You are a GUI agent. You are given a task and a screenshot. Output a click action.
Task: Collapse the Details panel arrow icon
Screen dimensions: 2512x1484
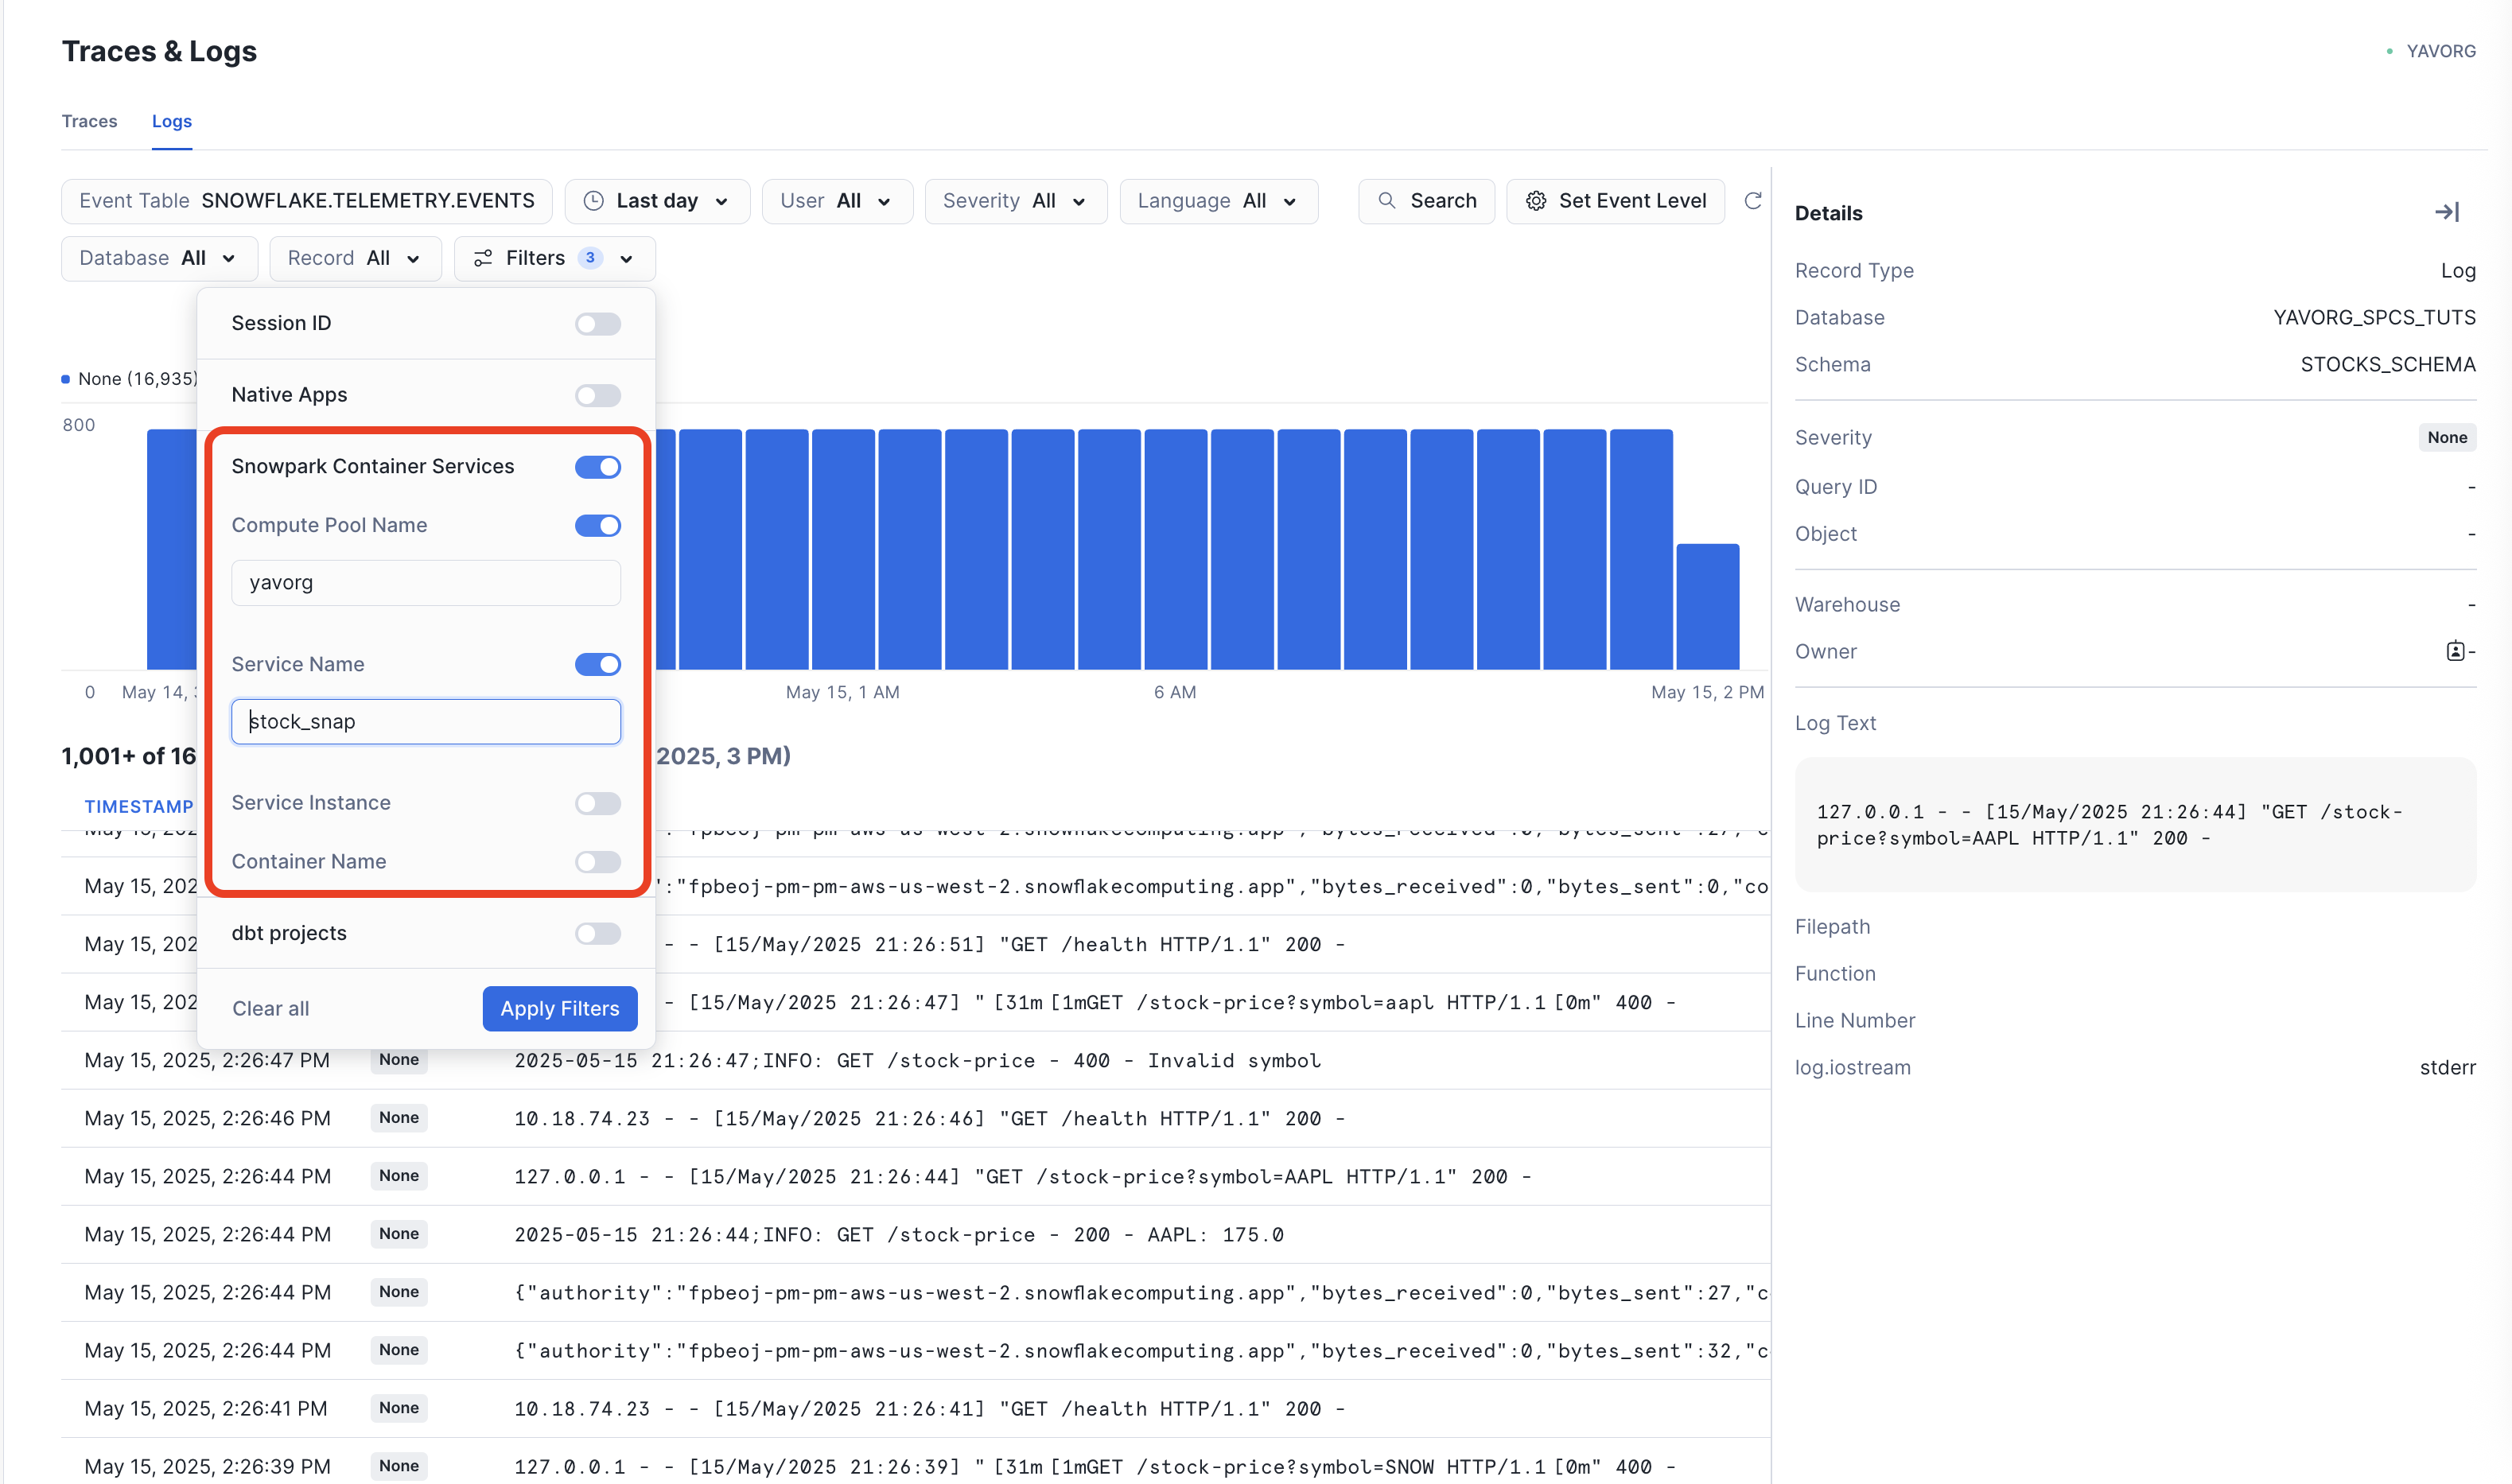point(2446,212)
